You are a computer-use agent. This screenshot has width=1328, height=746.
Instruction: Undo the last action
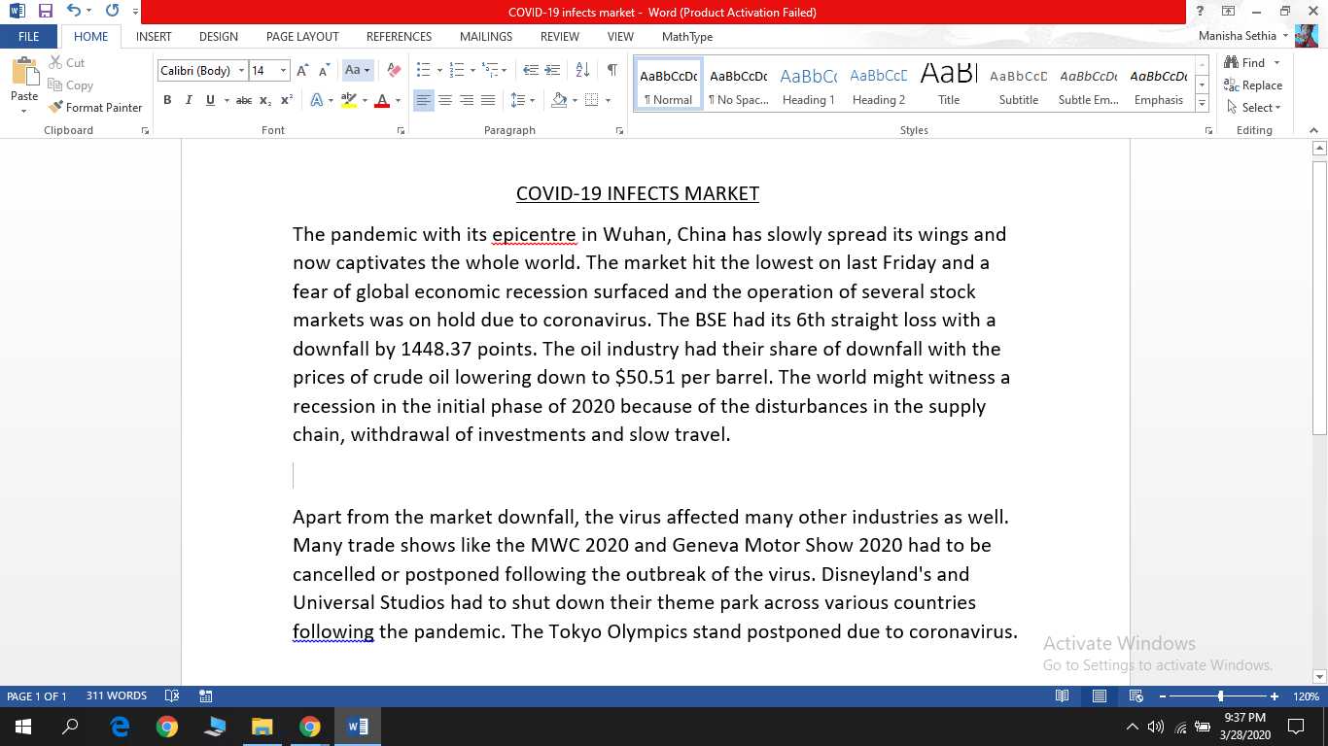[74, 12]
